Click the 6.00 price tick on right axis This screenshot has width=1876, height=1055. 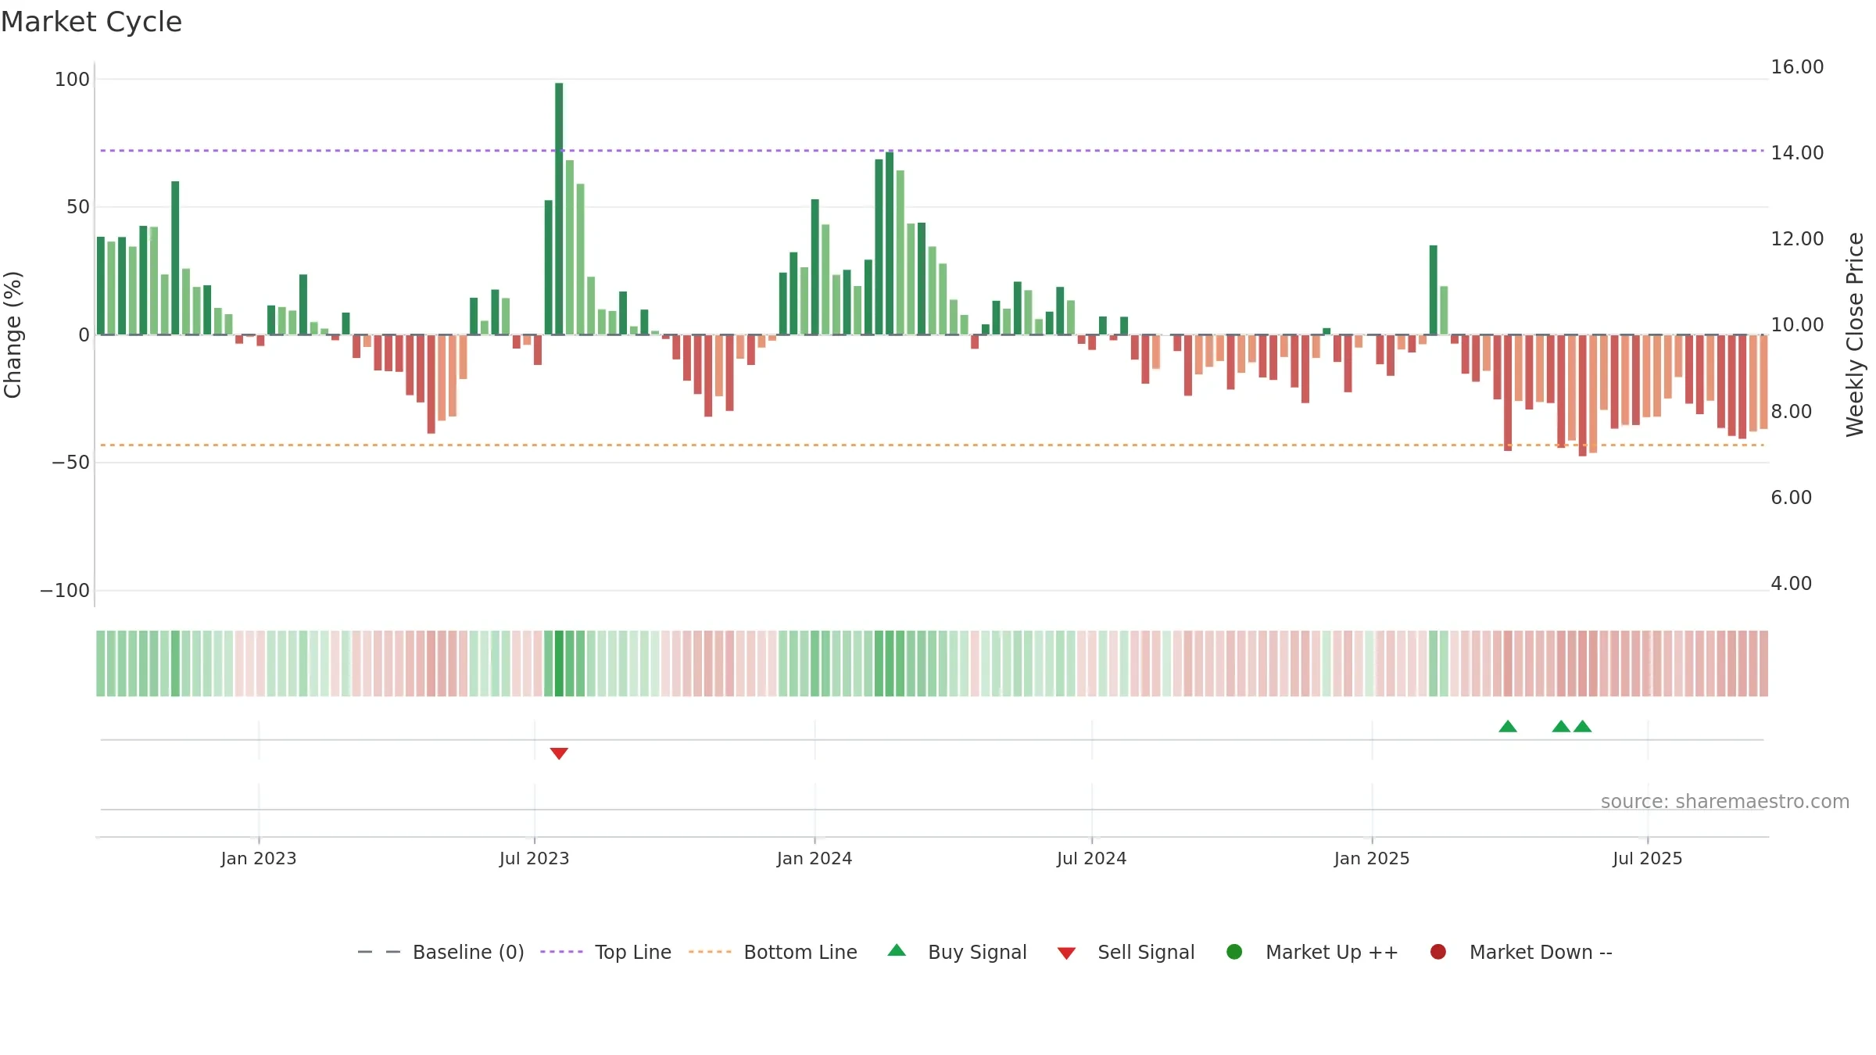pyautogui.click(x=1791, y=498)
